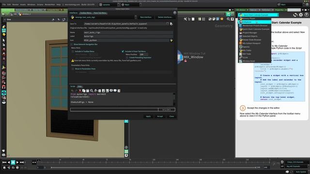Click the file chooser icon beside Save To
This screenshot has height=174, width=310.
point(171,24)
